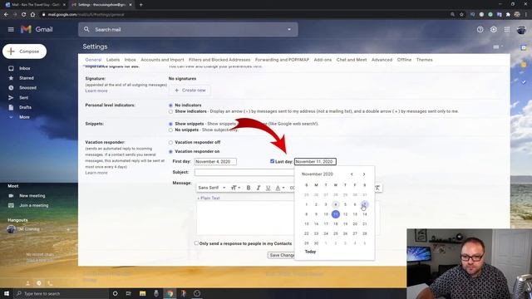This screenshot has width=532, height=299.
Task: Open File Explorer from the taskbar
Action: (142, 293)
